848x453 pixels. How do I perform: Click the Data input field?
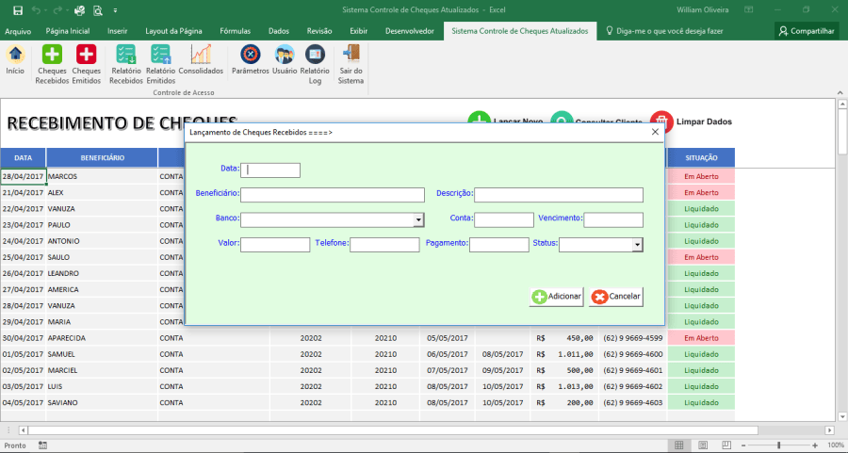pos(270,170)
